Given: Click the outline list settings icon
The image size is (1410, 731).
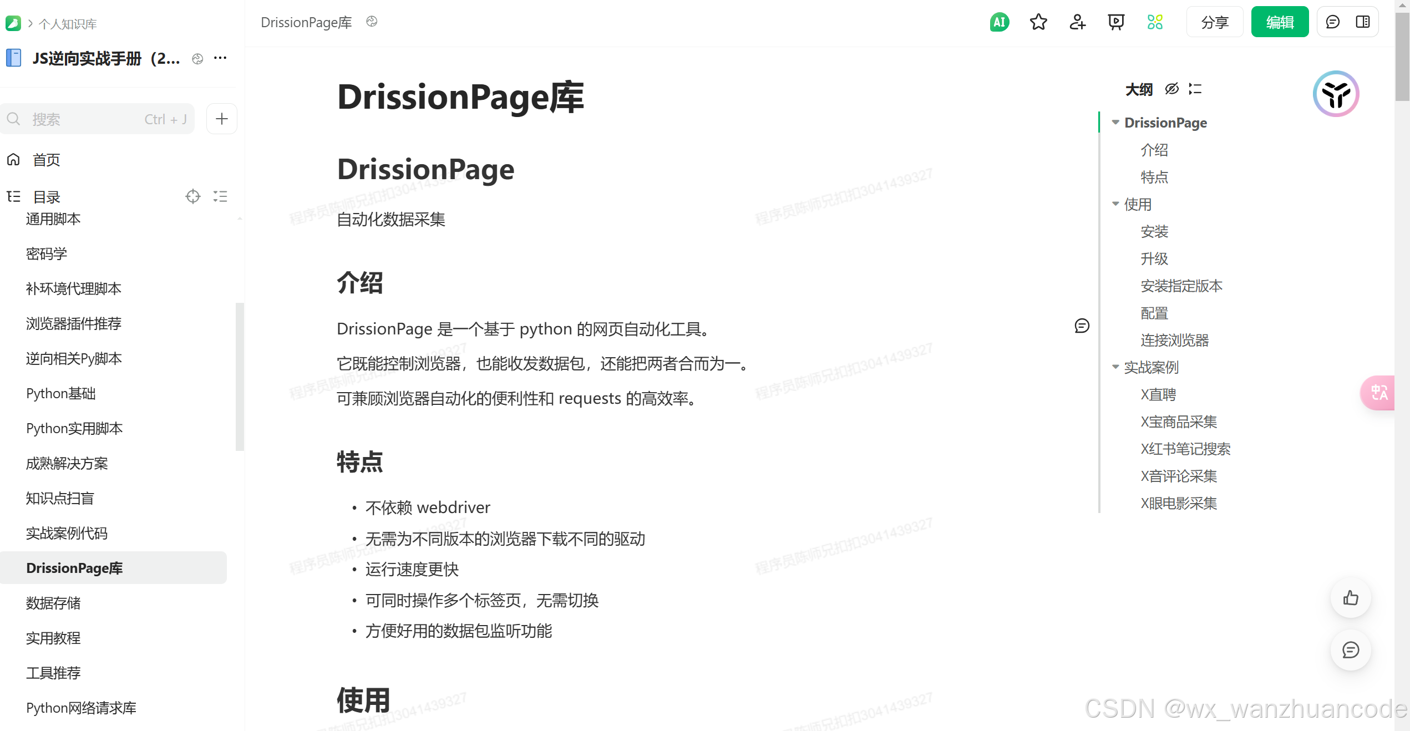Looking at the screenshot, I should 1195,89.
